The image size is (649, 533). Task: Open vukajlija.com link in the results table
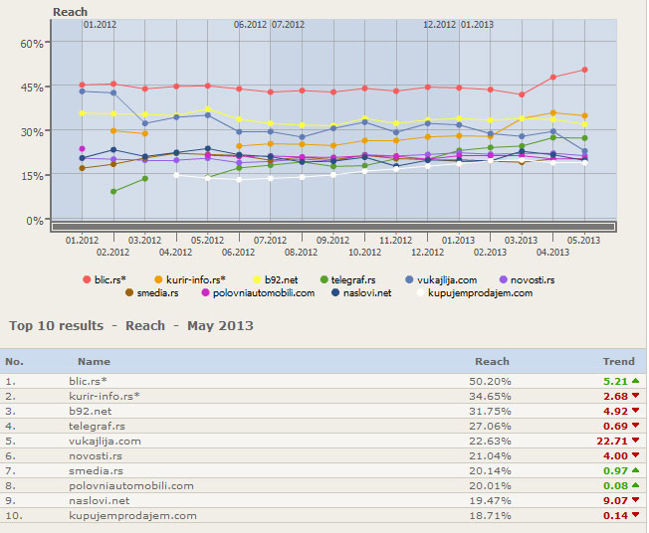pyautogui.click(x=105, y=441)
